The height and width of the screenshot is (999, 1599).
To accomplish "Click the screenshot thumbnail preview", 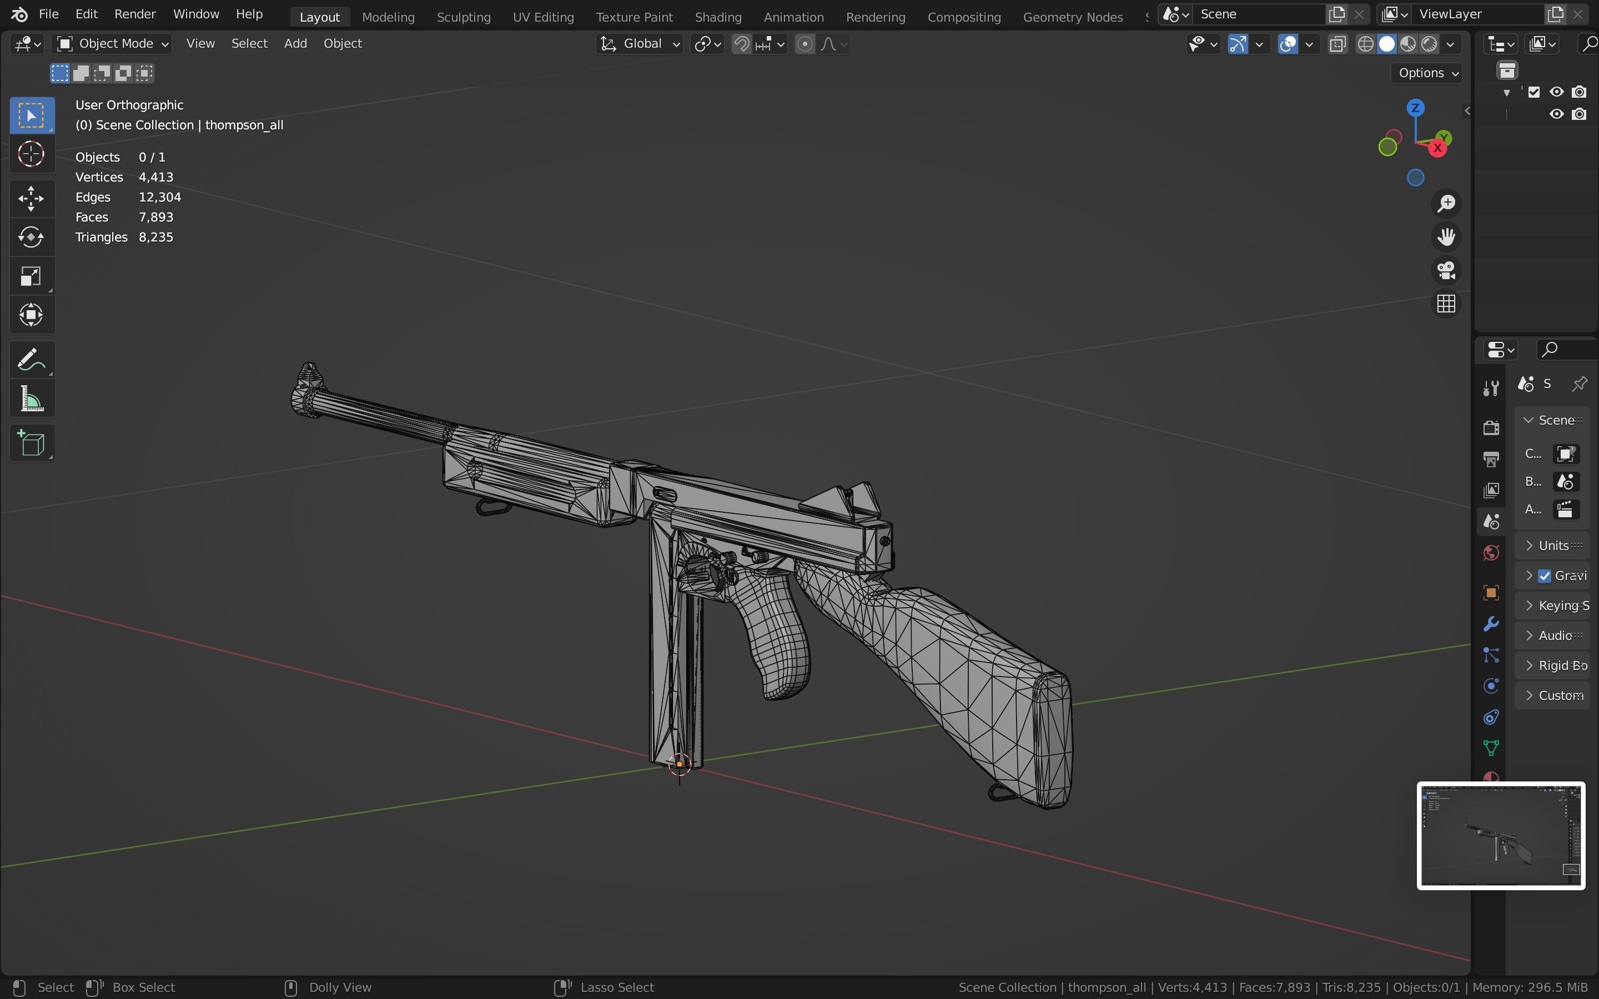I will (1501, 836).
